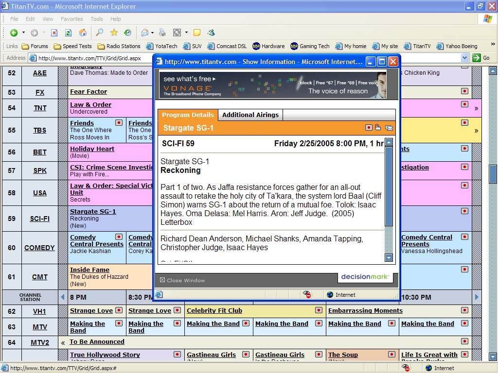Screen dimensions: 498x373
Task: Open the Inside Fame show link
Action: pos(89,270)
